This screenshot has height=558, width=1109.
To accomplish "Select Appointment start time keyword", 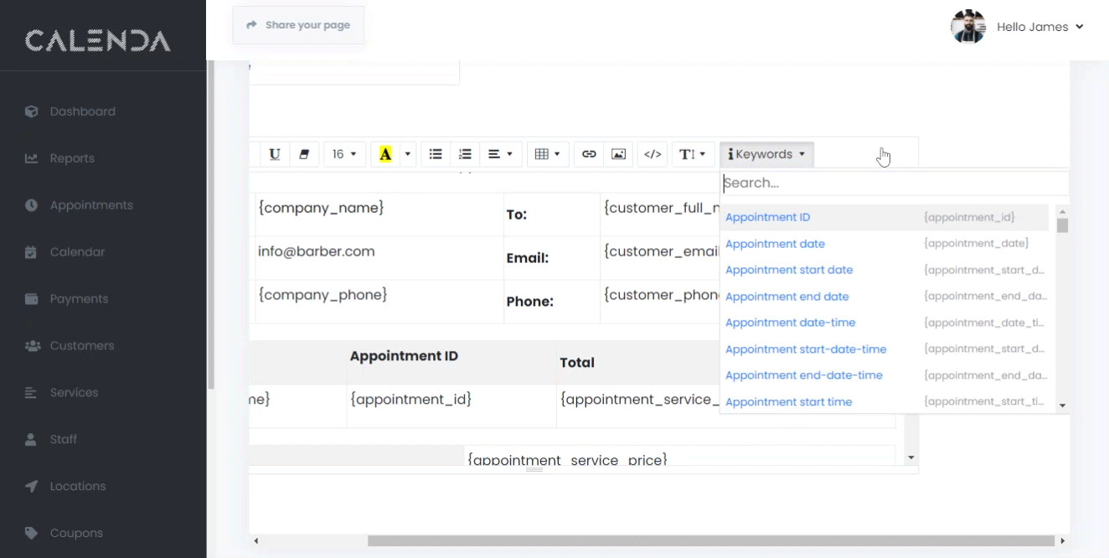I will (788, 402).
